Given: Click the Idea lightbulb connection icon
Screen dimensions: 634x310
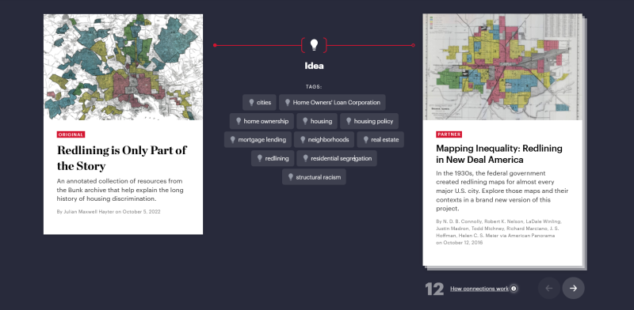Looking at the screenshot, I should pyautogui.click(x=314, y=45).
